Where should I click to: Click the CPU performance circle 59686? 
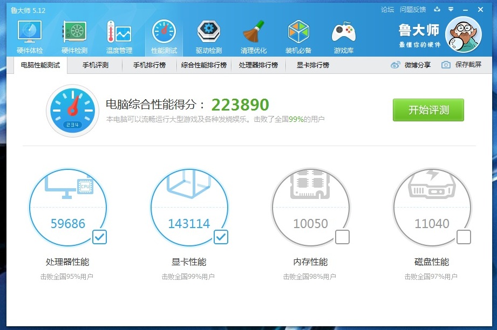coord(68,208)
